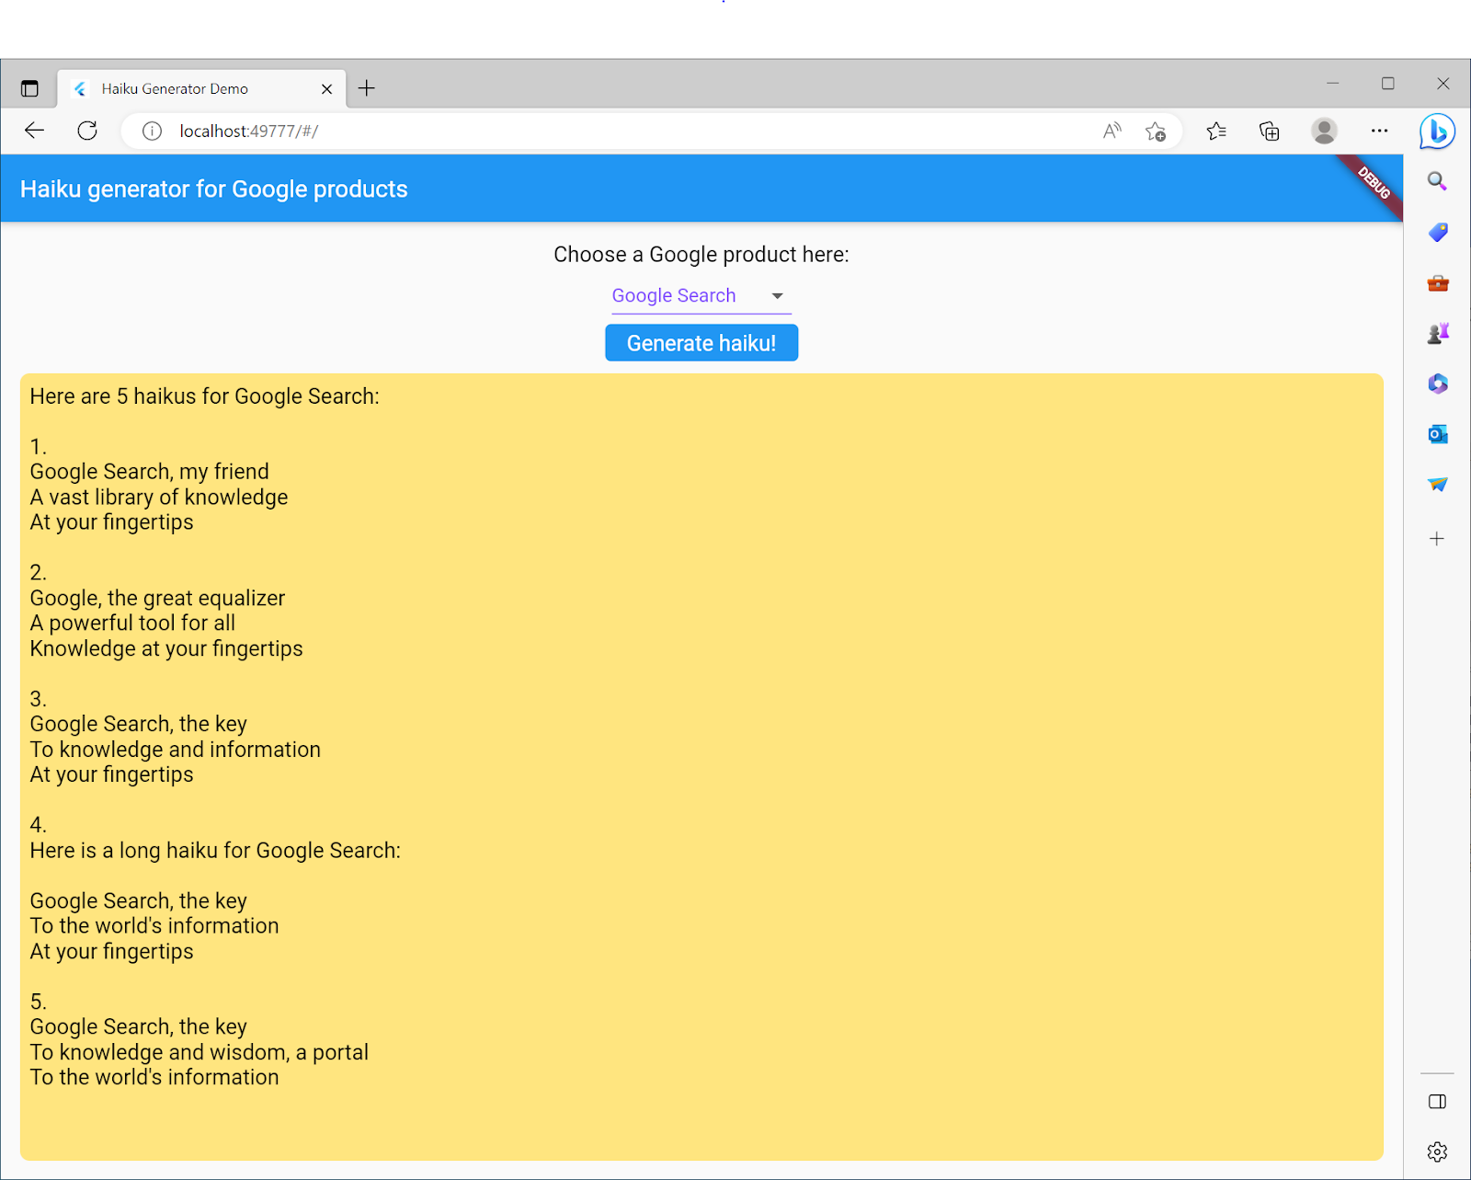Image resolution: width=1471 pixels, height=1180 pixels.
Task: Open Outlook from the sidebar
Action: click(1437, 433)
